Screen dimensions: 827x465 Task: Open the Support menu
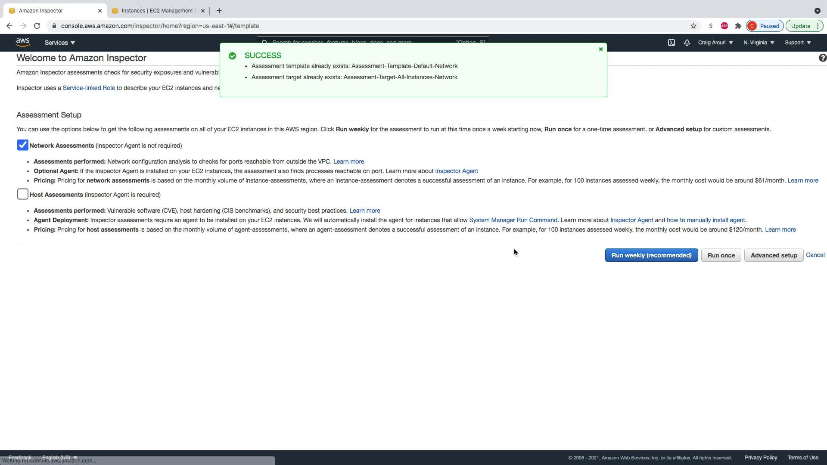(797, 43)
